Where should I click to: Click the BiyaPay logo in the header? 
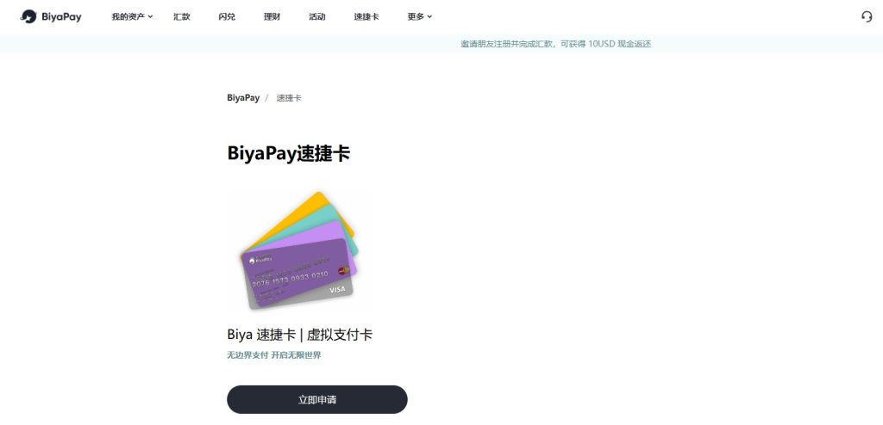[x=51, y=17]
